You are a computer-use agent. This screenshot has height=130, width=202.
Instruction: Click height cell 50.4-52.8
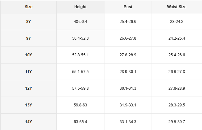click(81, 38)
